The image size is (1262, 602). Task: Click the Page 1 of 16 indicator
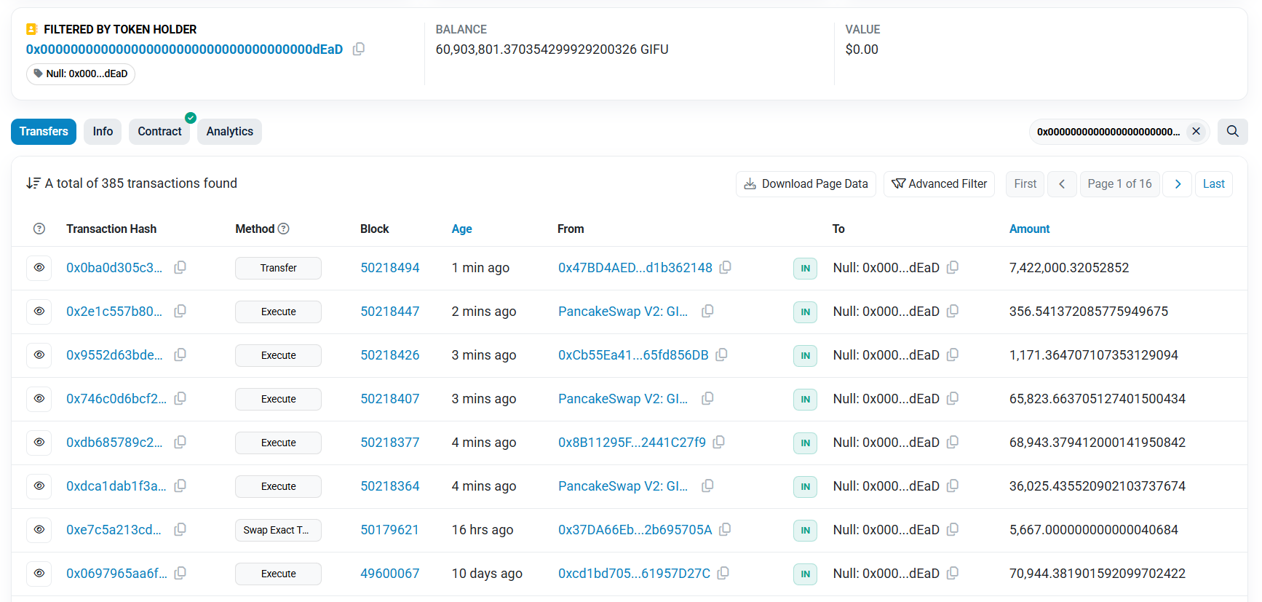click(1119, 184)
